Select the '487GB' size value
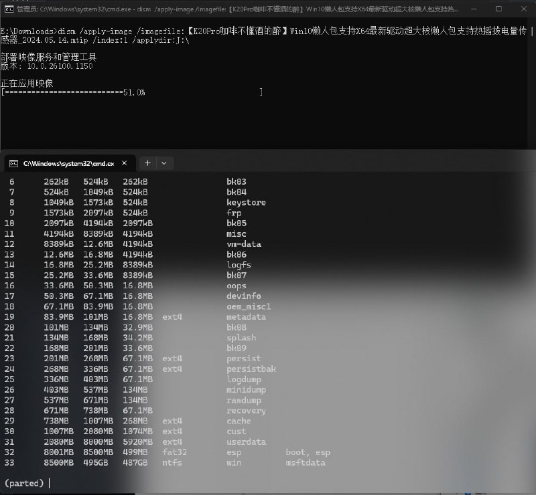Viewport: 536px width, 495px height. click(x=135, y=463)
